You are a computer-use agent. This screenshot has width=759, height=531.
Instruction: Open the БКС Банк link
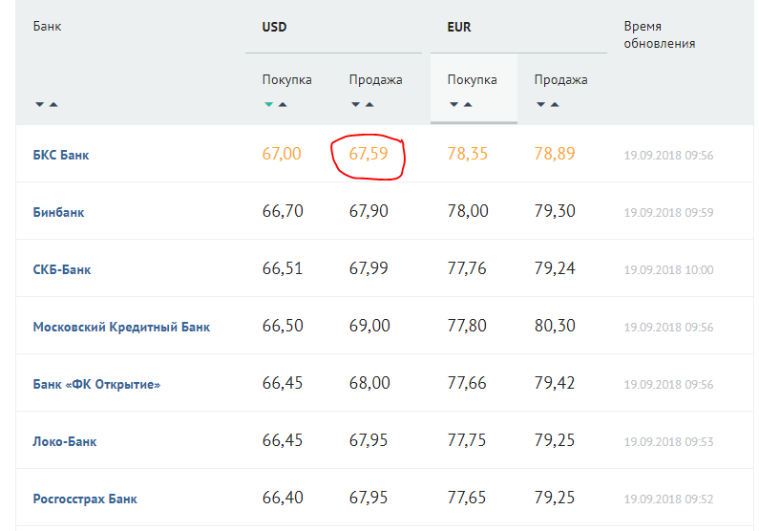(61, 156)
